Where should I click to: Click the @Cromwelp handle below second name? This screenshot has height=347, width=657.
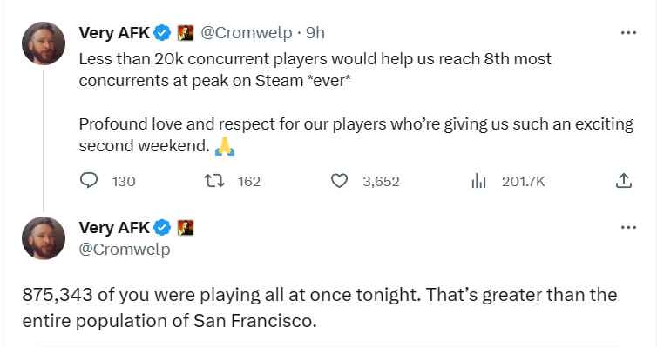(125, 250)
